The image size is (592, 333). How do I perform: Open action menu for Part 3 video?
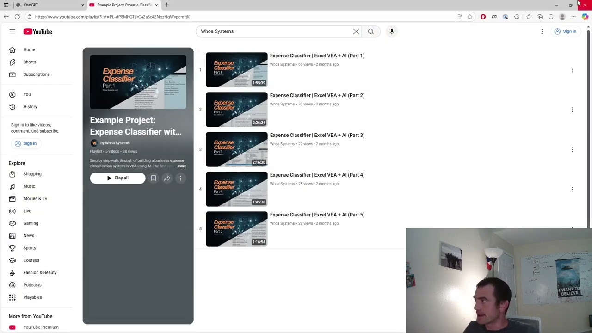(572, 149)
